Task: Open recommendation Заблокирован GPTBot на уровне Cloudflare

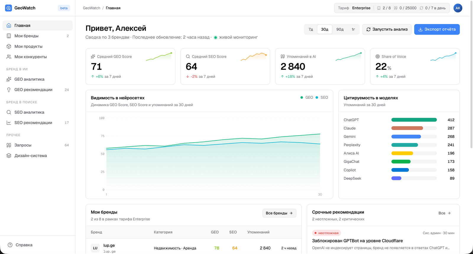Action: (357, 241)
